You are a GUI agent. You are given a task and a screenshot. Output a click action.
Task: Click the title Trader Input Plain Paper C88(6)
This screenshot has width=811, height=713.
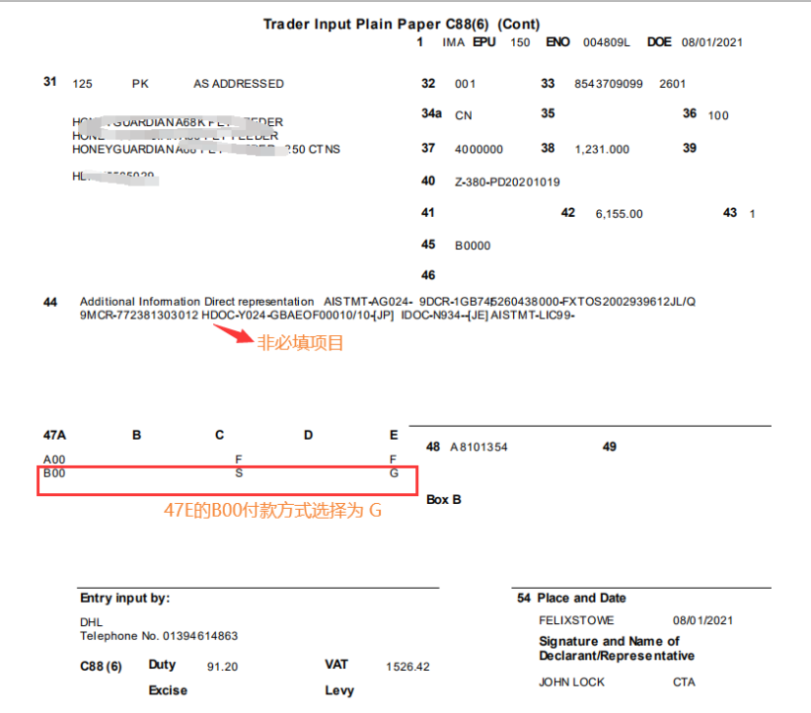401,24
